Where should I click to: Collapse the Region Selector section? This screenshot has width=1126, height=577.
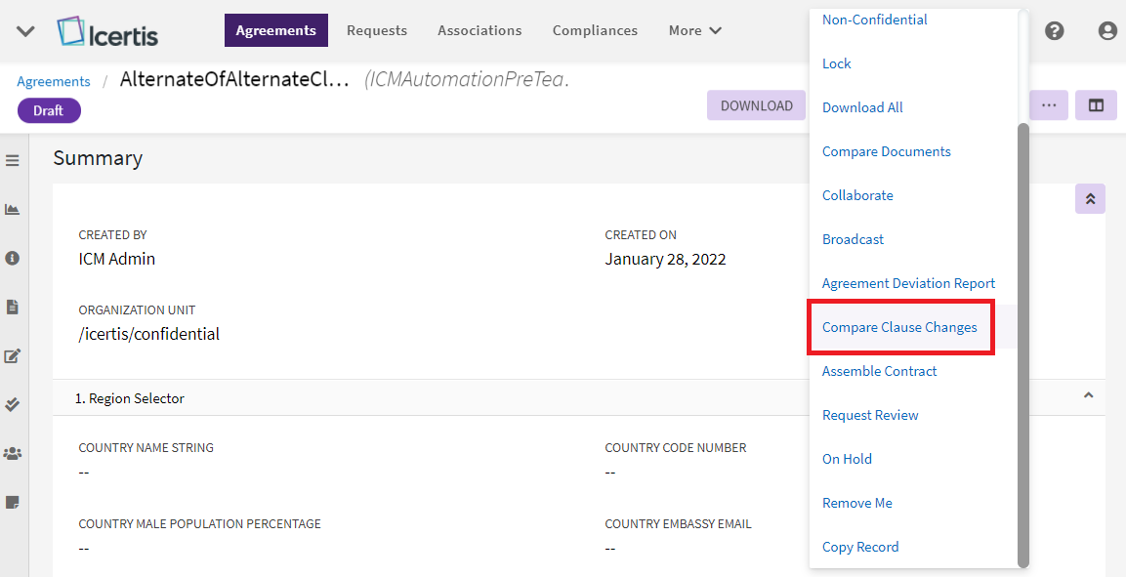[x=1088, y=396]
